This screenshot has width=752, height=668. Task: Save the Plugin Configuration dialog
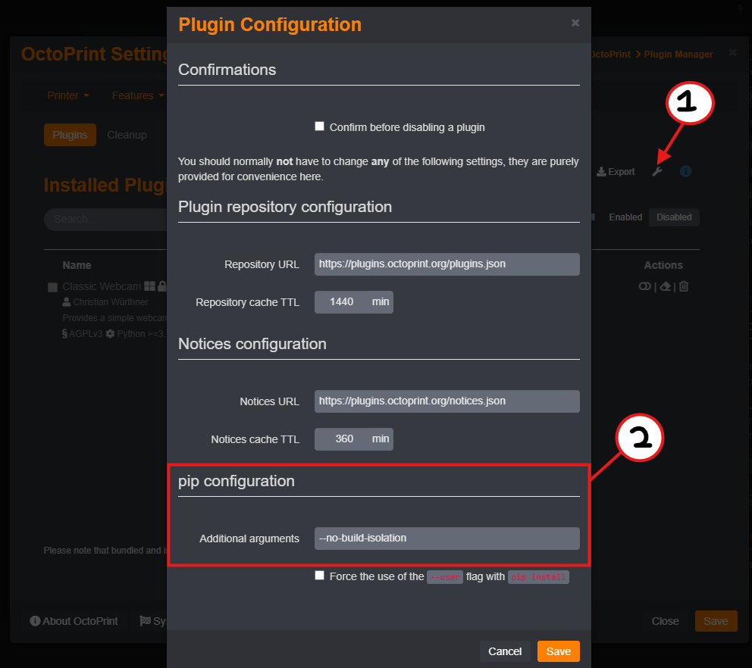(x=559, y=651)
